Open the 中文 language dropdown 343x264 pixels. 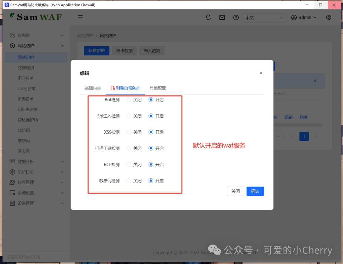[x=265, y=18]
